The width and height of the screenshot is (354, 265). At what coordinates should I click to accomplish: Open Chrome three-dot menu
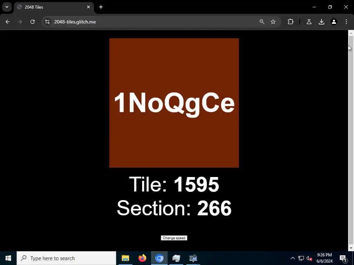point(346,22)
